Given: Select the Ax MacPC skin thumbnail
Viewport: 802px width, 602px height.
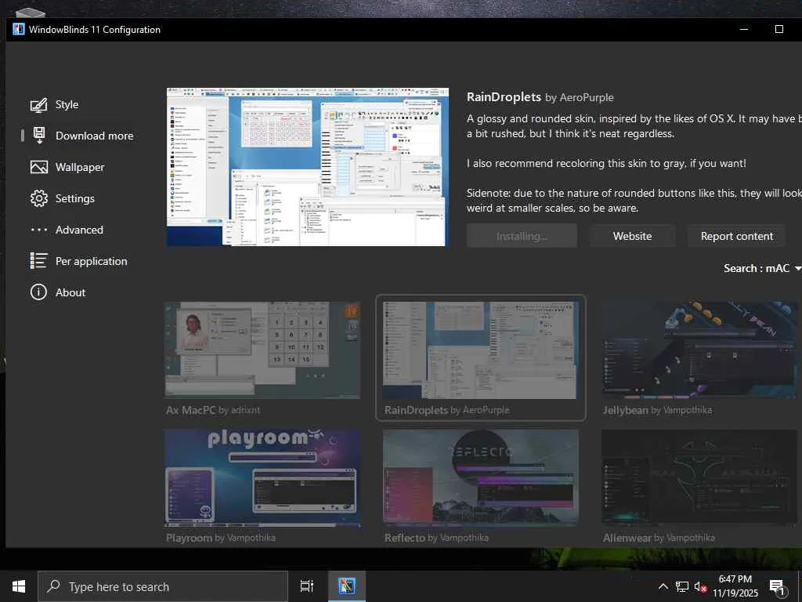Looking at the screenshot, I should click(262, 350).
